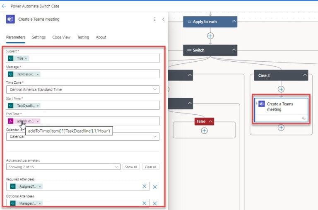Viewport: 318px width, 210px height.
Task: Remove the addToTime expression token
Action: click(x=38, y=121)
